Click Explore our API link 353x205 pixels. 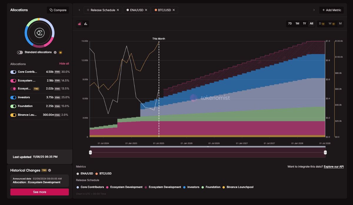click(x=334, y=167)
